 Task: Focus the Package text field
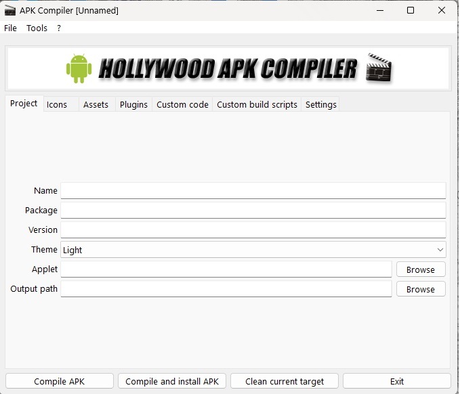253,210
